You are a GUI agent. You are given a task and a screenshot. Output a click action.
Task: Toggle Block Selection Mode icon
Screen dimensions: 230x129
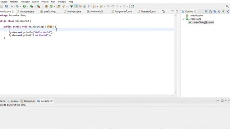84,6
